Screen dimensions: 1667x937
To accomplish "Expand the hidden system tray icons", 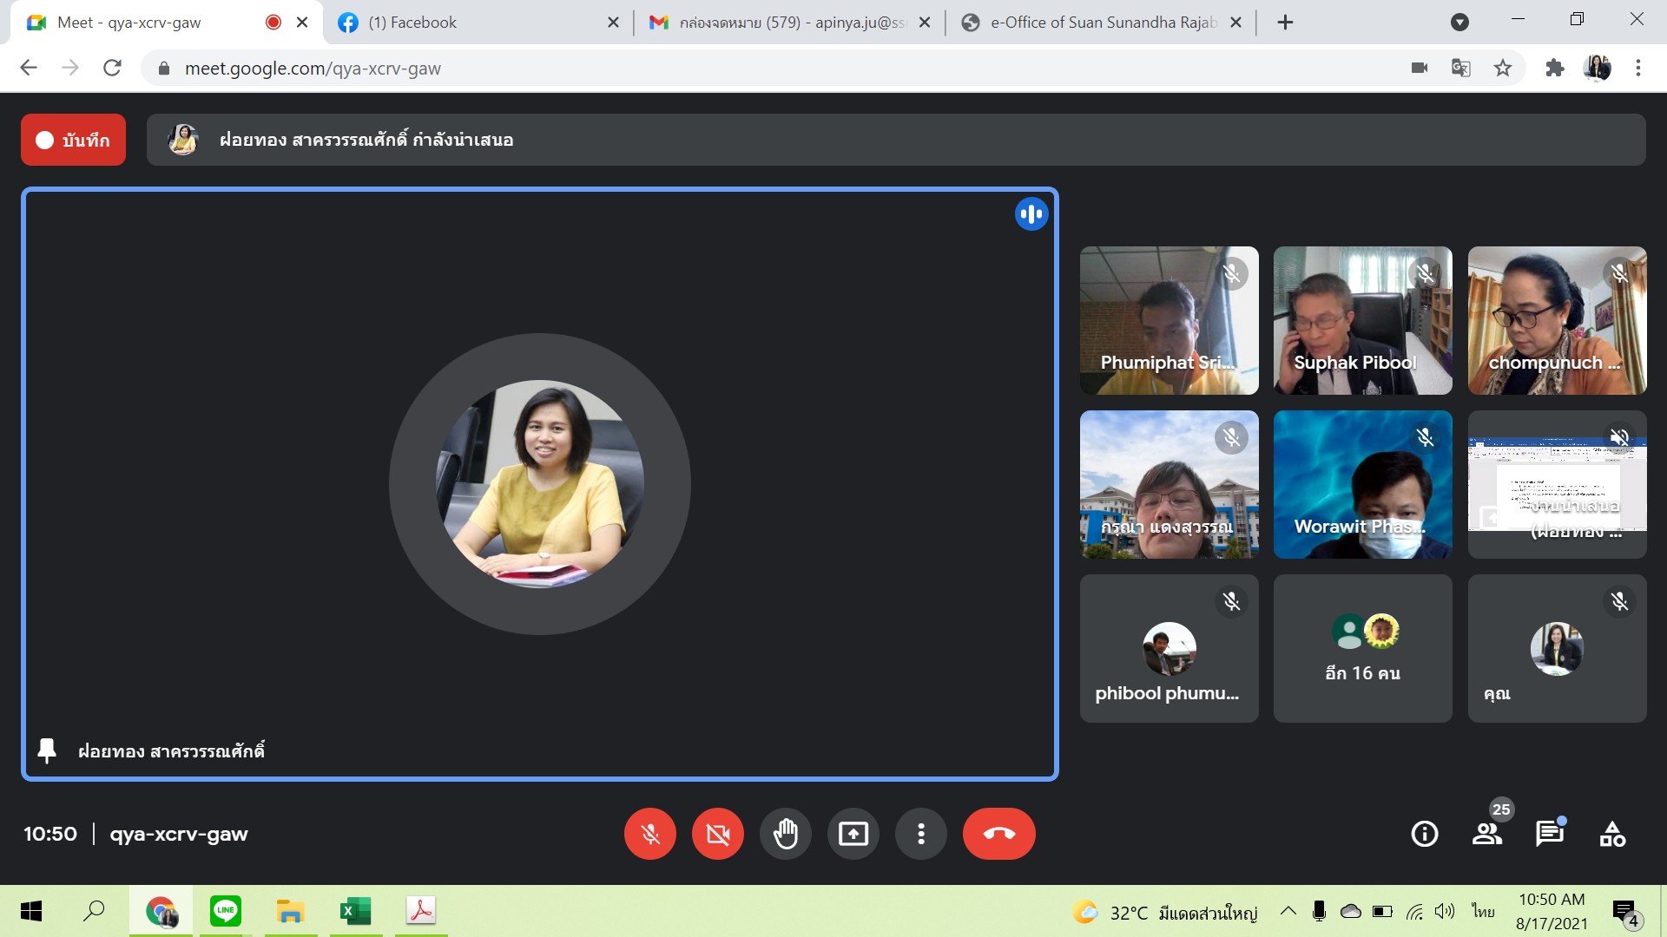I will [1288, 911].
